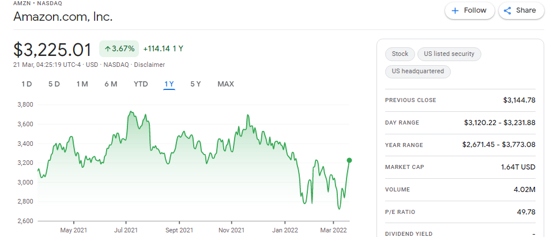Click the 3,600 y-axis label

25,124
